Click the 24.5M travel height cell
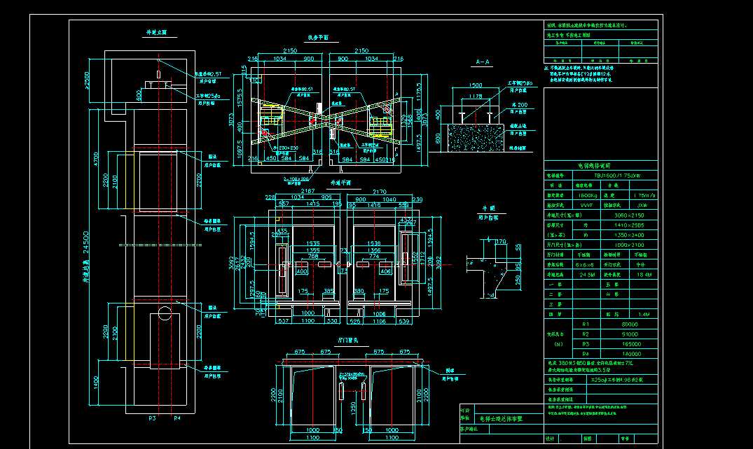Image resolution: width=753 pixels, height=449 pixels. coord(587,275)
